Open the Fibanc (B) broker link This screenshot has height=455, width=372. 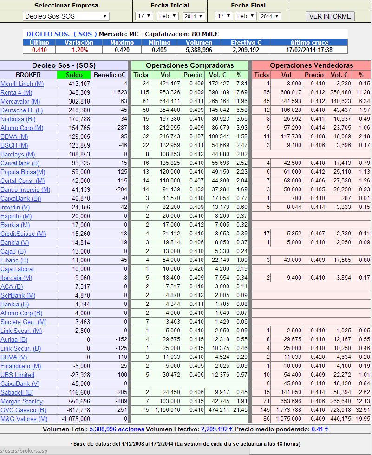14,260
